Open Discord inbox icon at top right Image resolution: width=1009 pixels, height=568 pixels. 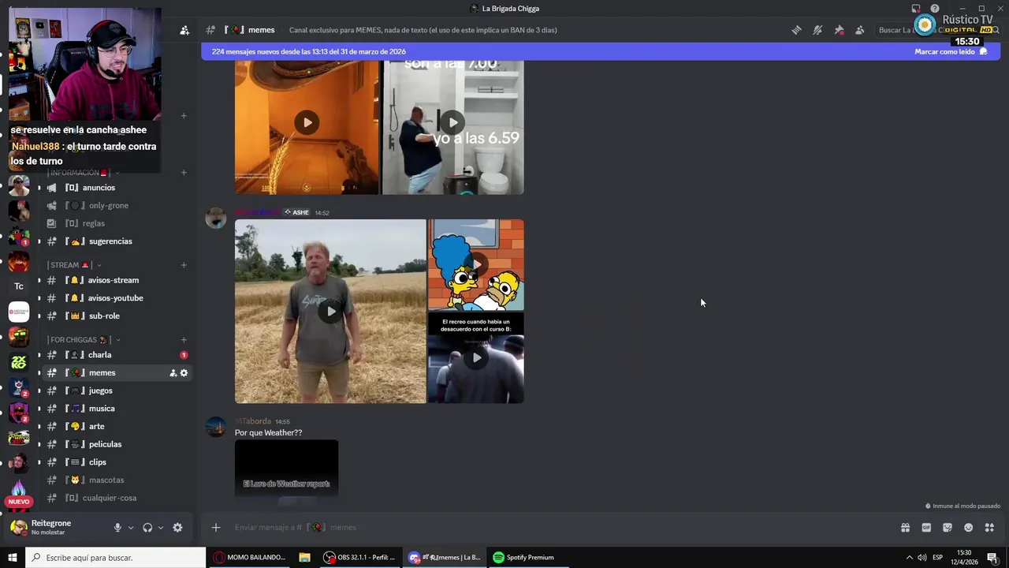pyautogui.click(x=916, y=9)
